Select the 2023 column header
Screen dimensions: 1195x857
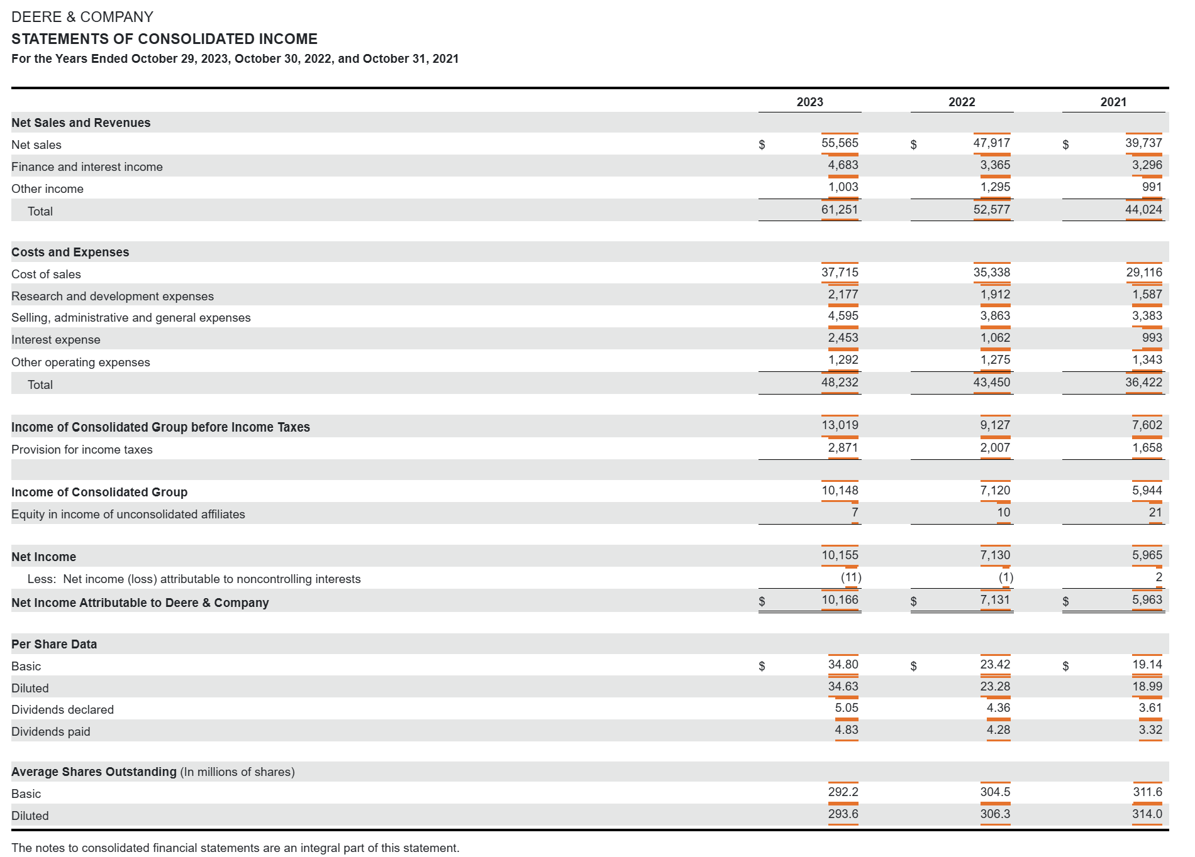tap(810, 101)
